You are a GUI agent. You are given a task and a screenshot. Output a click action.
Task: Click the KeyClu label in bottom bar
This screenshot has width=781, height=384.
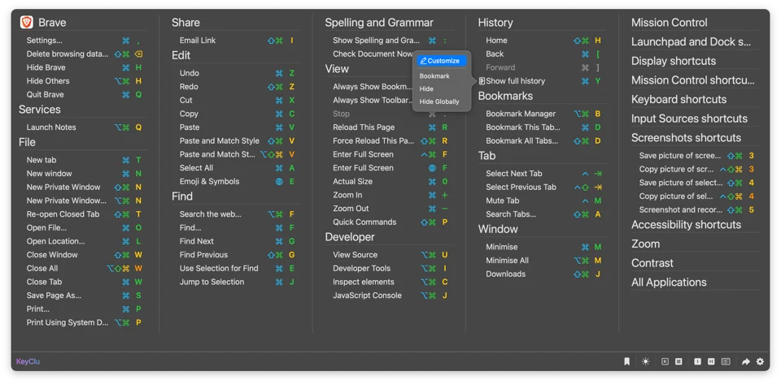tap(28, 361)
